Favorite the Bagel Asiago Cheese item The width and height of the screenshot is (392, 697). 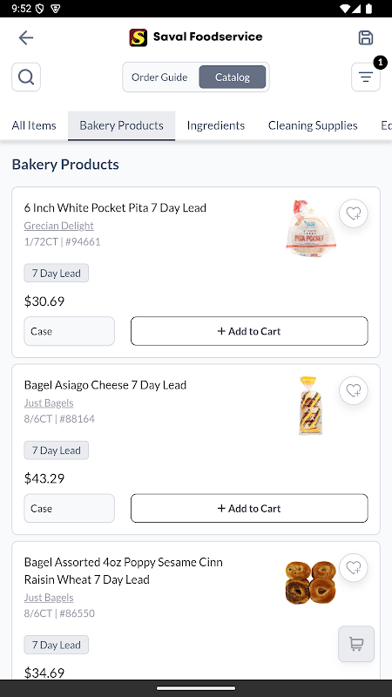click(x=354, y=390)
